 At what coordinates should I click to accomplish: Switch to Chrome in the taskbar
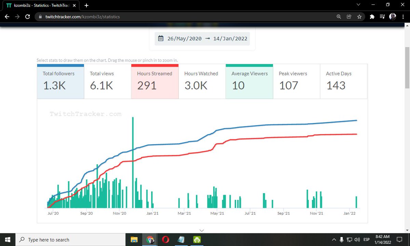150,240
